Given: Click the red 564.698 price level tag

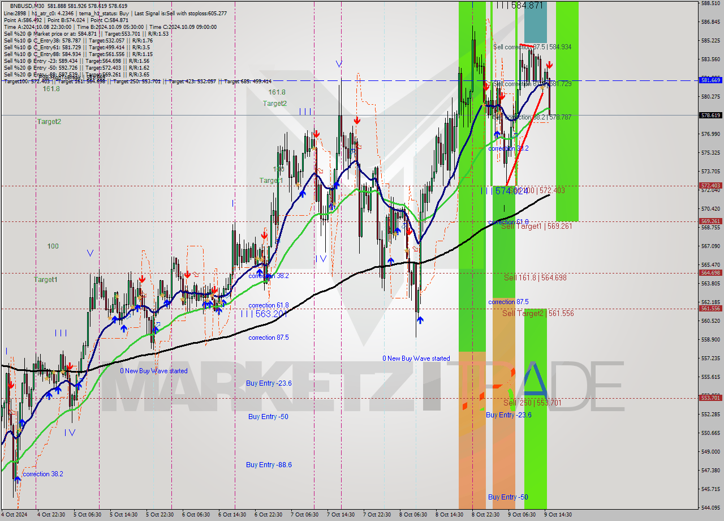Looking at the screenshot, I should tap(711, 273).
